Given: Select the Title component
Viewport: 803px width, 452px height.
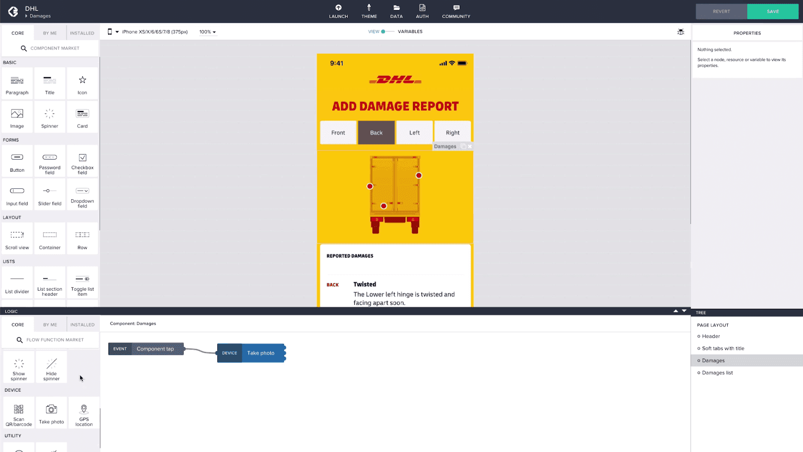Looking at the screenshot, I should [x=50, y=84].
